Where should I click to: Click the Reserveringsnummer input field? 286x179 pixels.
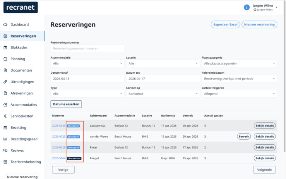87,48
